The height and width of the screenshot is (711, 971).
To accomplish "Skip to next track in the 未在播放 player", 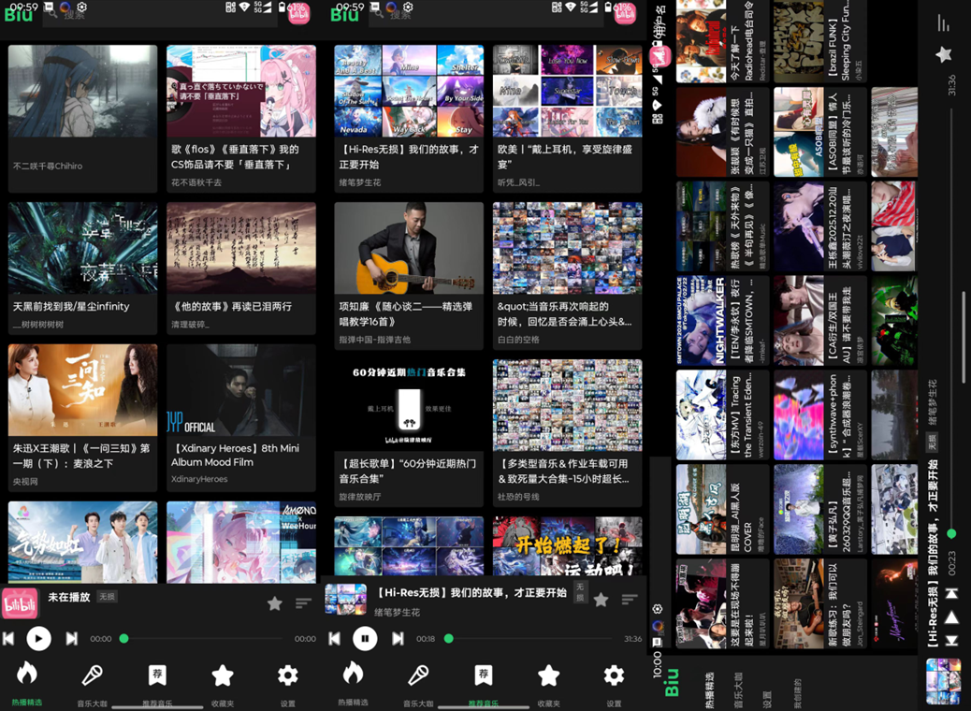I will [x=71, y=639].
